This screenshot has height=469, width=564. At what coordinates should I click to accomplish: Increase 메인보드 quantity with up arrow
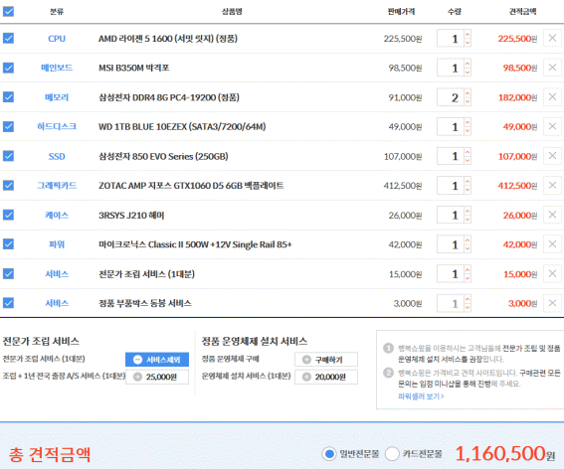tap(468, 64)
